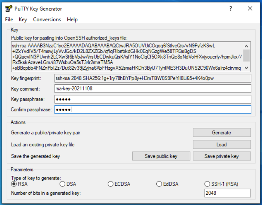Image resolution: width=262 pixels, height=205 pixels.
Task: Open the Help menu
Action: tap(72, 20)
